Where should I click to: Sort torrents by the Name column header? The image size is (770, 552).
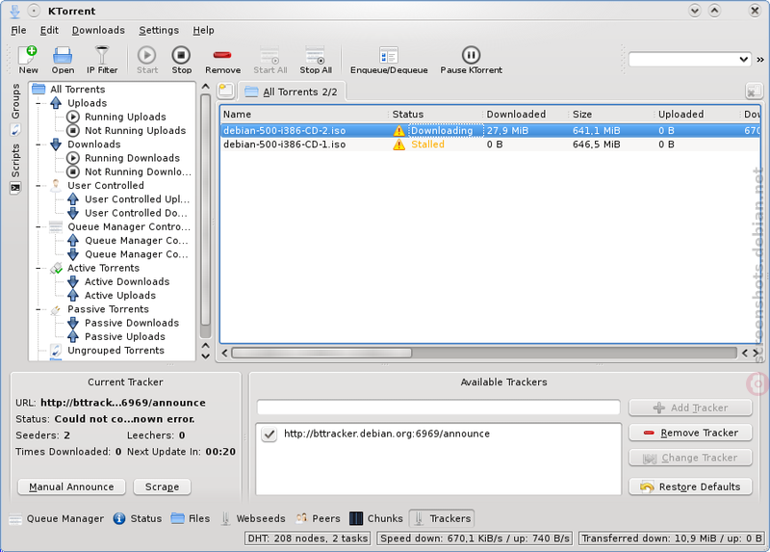[x=304, y=115]
